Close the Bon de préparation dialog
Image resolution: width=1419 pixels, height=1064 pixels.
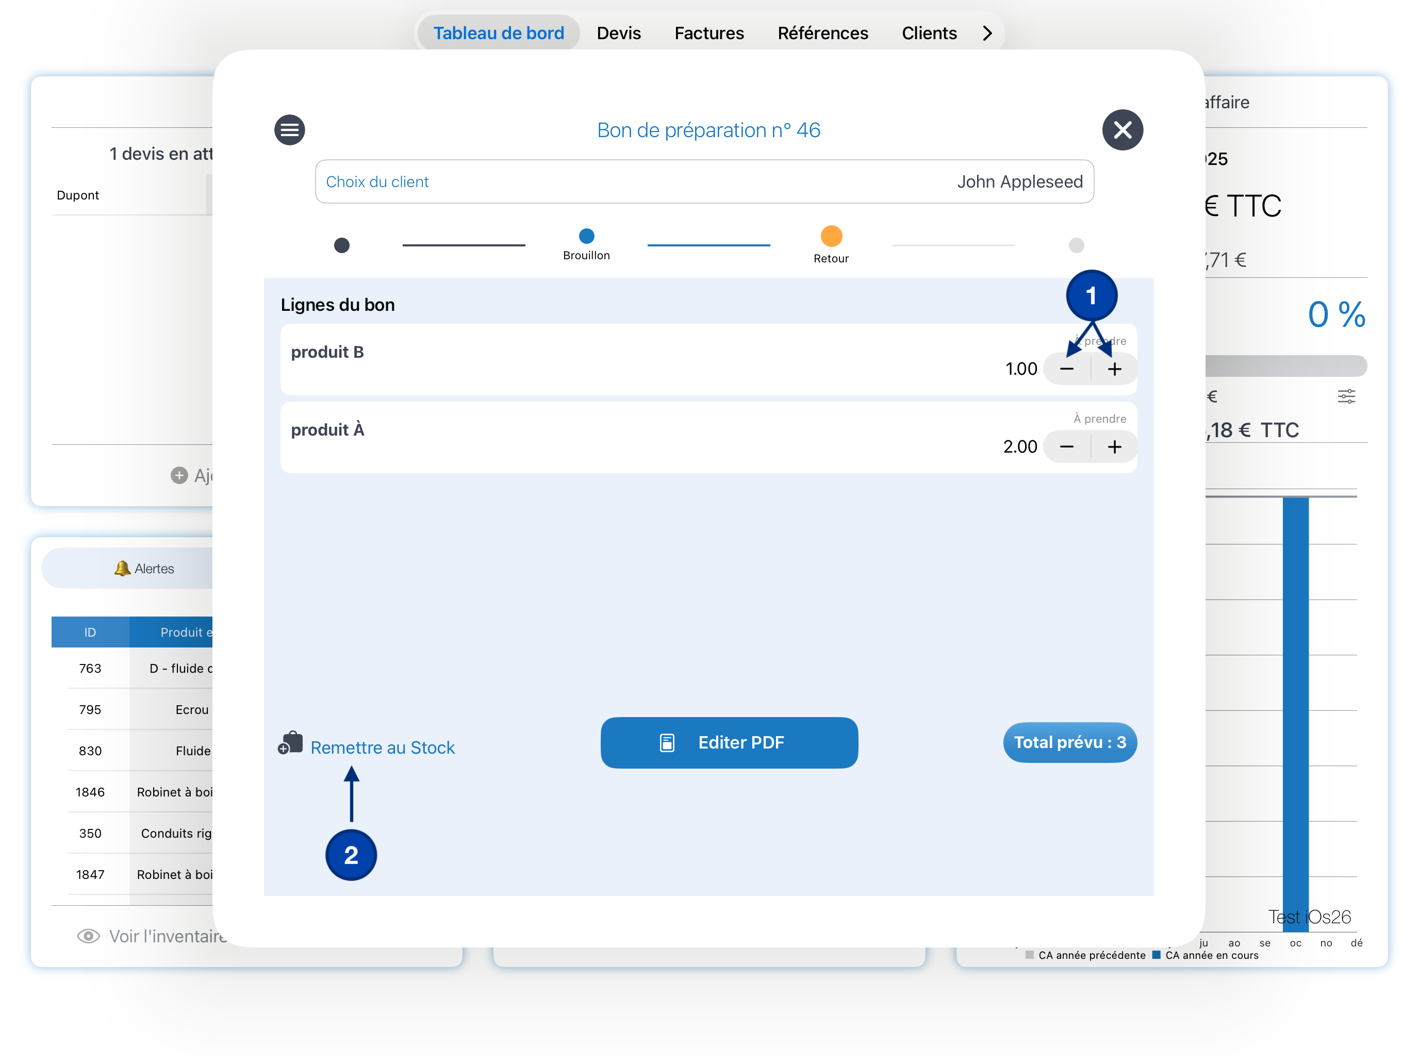1122,130
